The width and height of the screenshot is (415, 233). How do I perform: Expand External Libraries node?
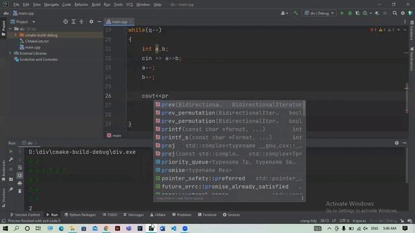pos(10,53)
